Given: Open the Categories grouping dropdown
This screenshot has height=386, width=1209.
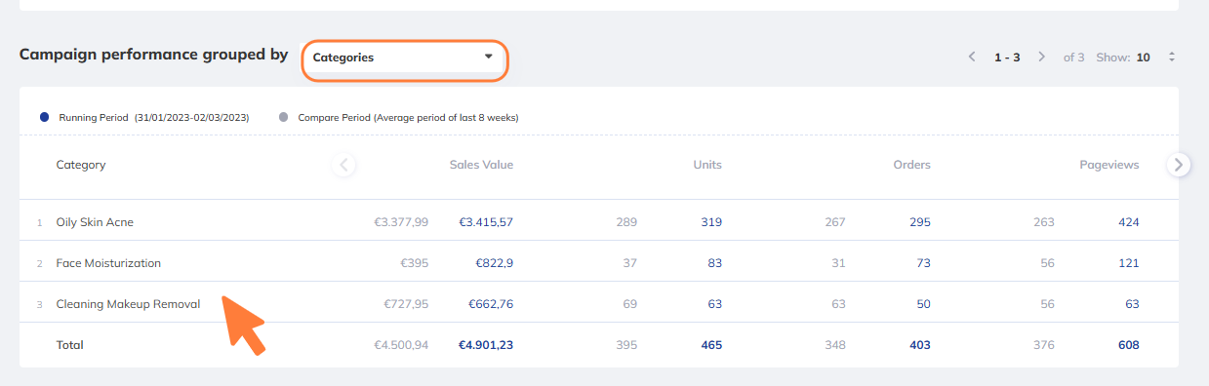Looking at the screenshot, I should click(405, 58).
